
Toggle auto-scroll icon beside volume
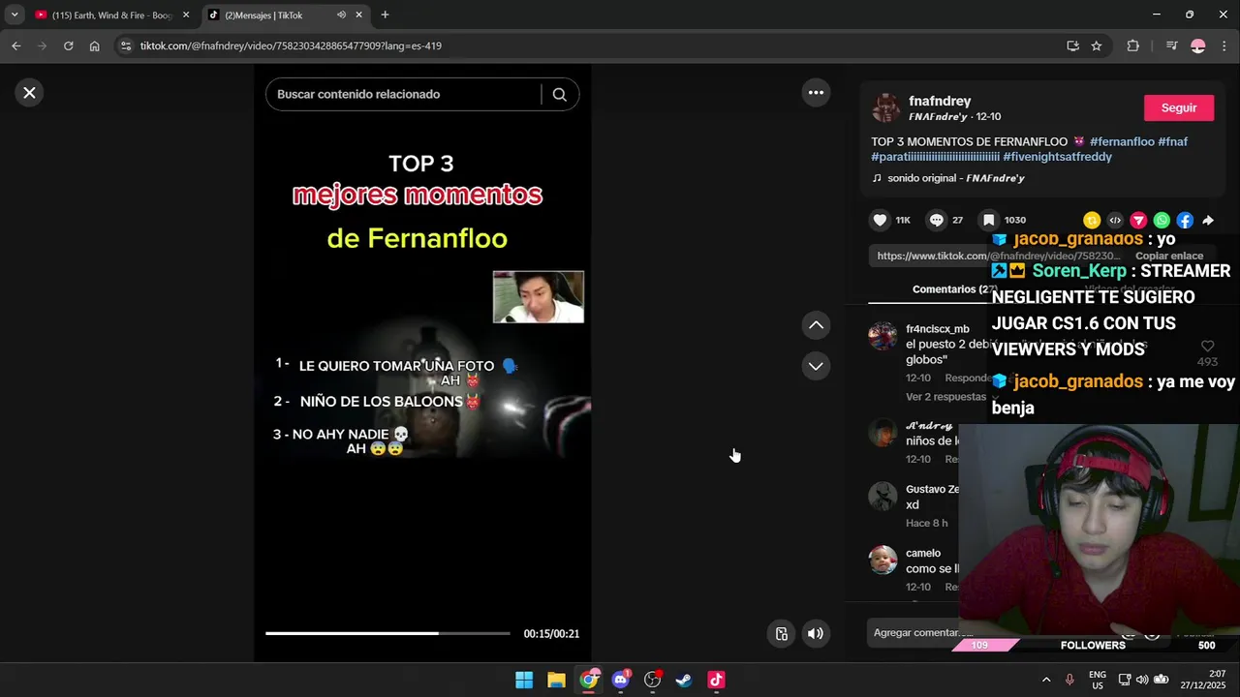[x=782, y=634]
